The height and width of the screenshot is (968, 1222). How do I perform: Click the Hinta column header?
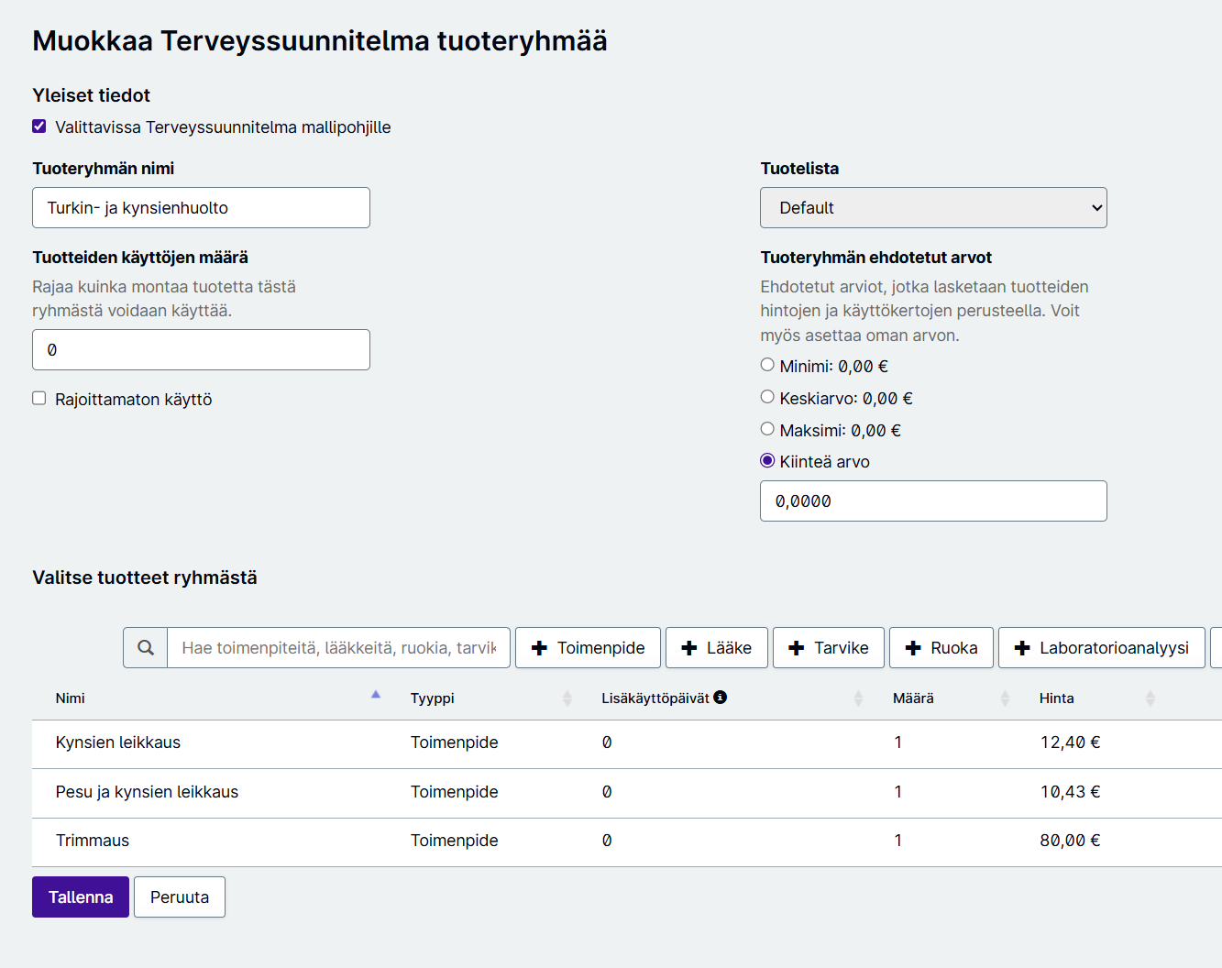[x=1056, y=698]
